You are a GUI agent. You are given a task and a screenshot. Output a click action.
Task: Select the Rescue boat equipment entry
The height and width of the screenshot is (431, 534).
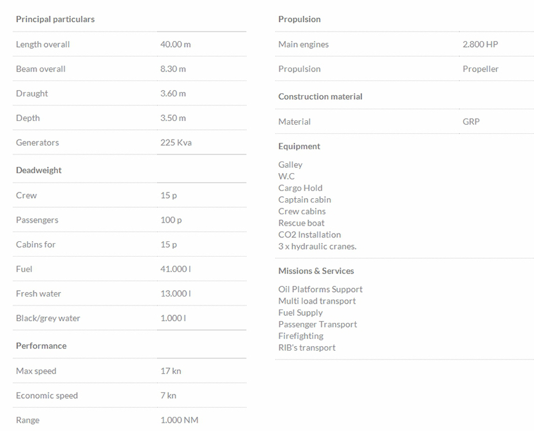[302, 223]
